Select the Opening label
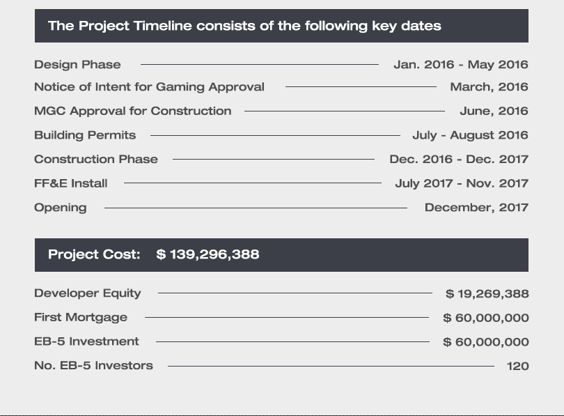Image resolution: width=564 pixels, height=416 pixels. tap(61, 208)
